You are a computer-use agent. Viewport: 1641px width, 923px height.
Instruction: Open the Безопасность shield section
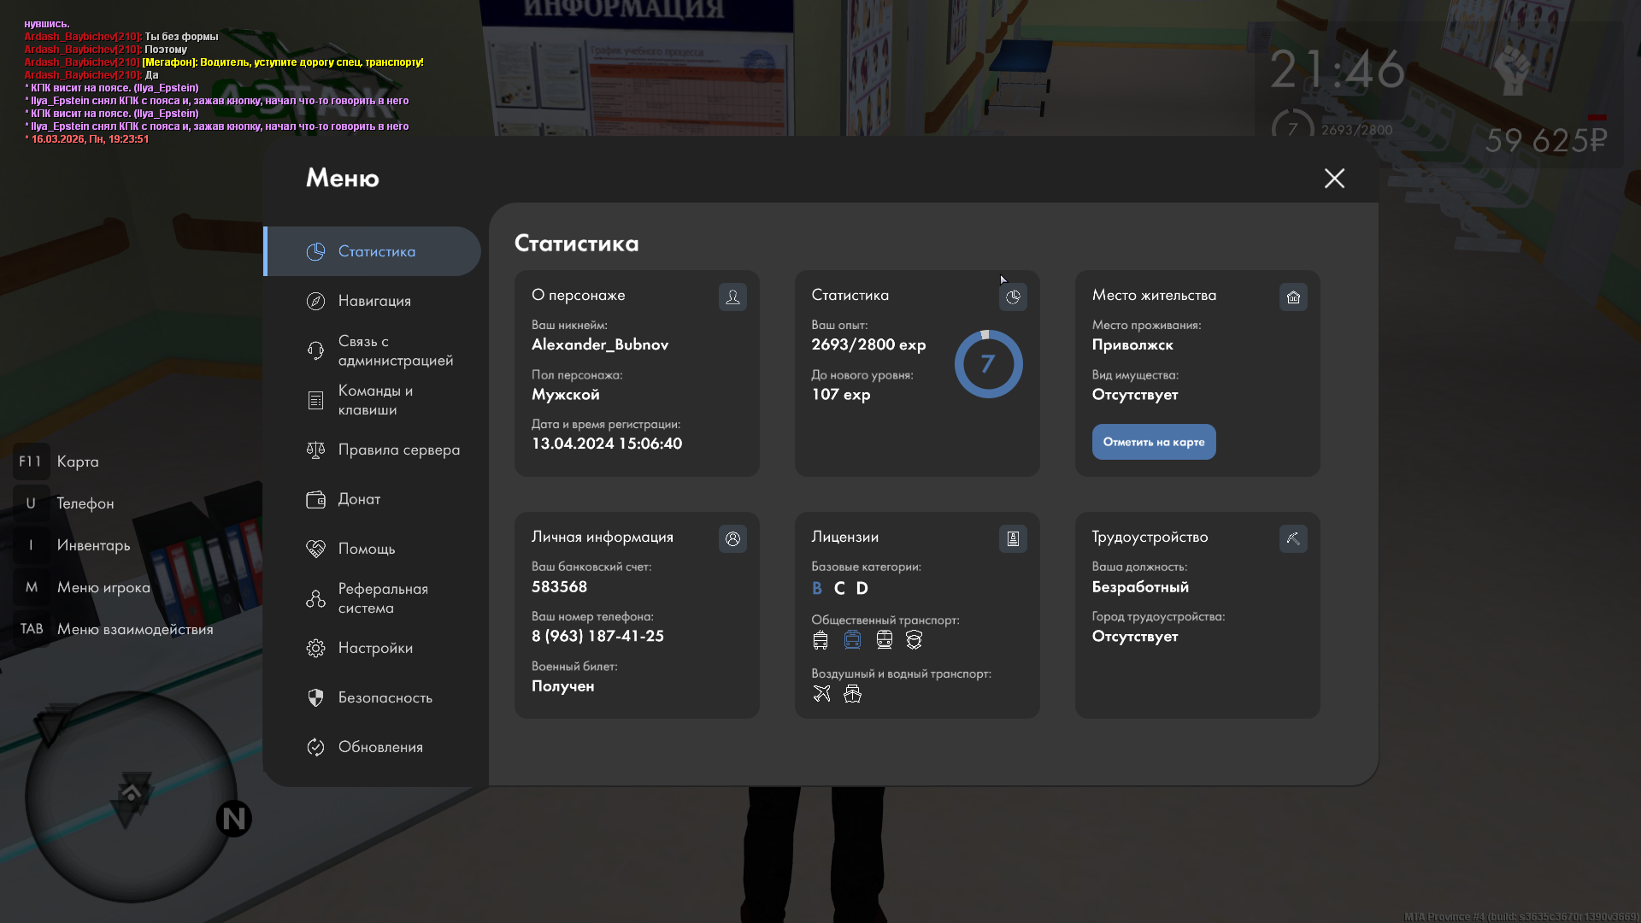[385, 697]
